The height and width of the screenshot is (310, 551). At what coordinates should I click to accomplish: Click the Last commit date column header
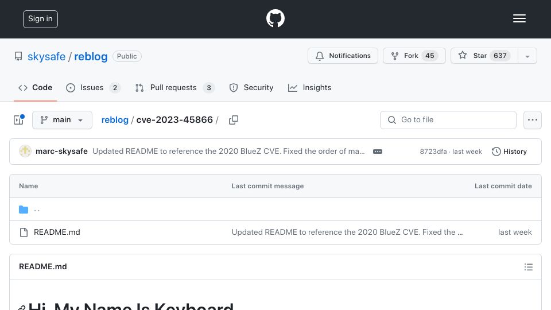point(503,186)
